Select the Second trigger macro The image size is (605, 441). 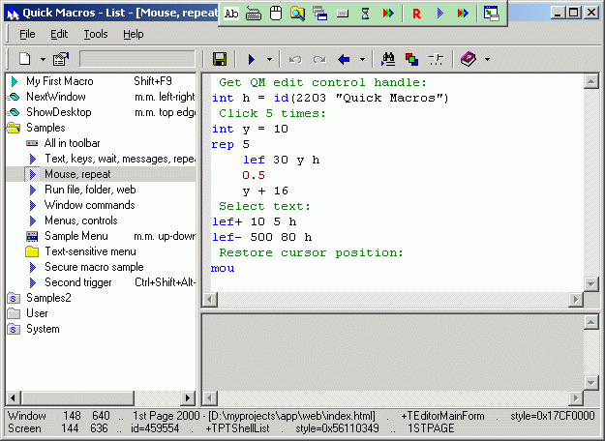tap(78, 282)
